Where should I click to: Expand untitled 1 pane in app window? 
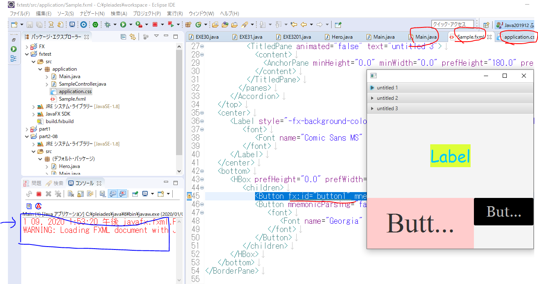(450, 88)
